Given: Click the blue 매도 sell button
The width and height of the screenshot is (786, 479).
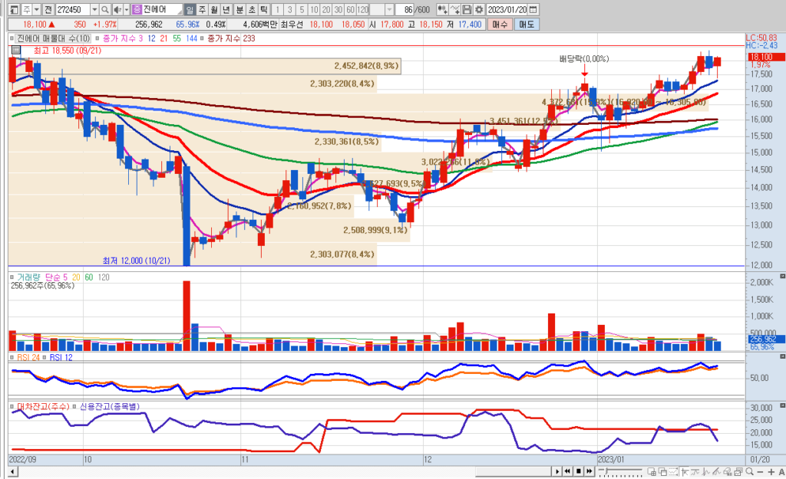Looking at the screenshot, I should (526, 25).
